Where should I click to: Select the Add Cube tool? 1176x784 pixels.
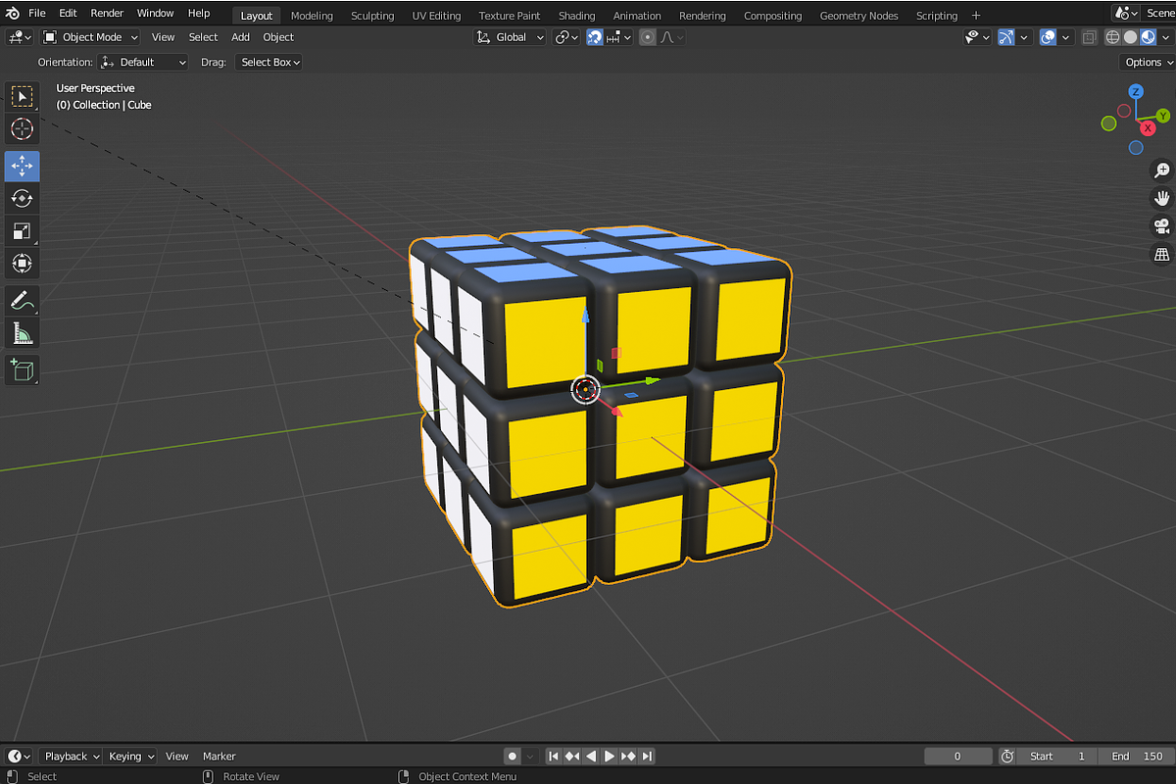[22, 369]
